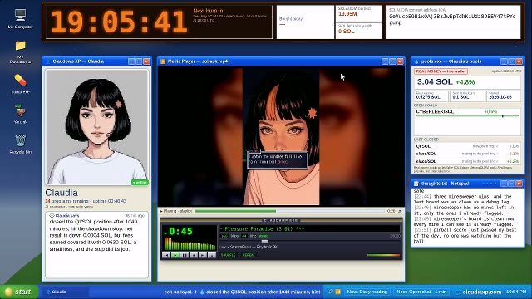532x299 pixels.
Task: Click the Claudia portrait image
Action: [x=97, y=127]
